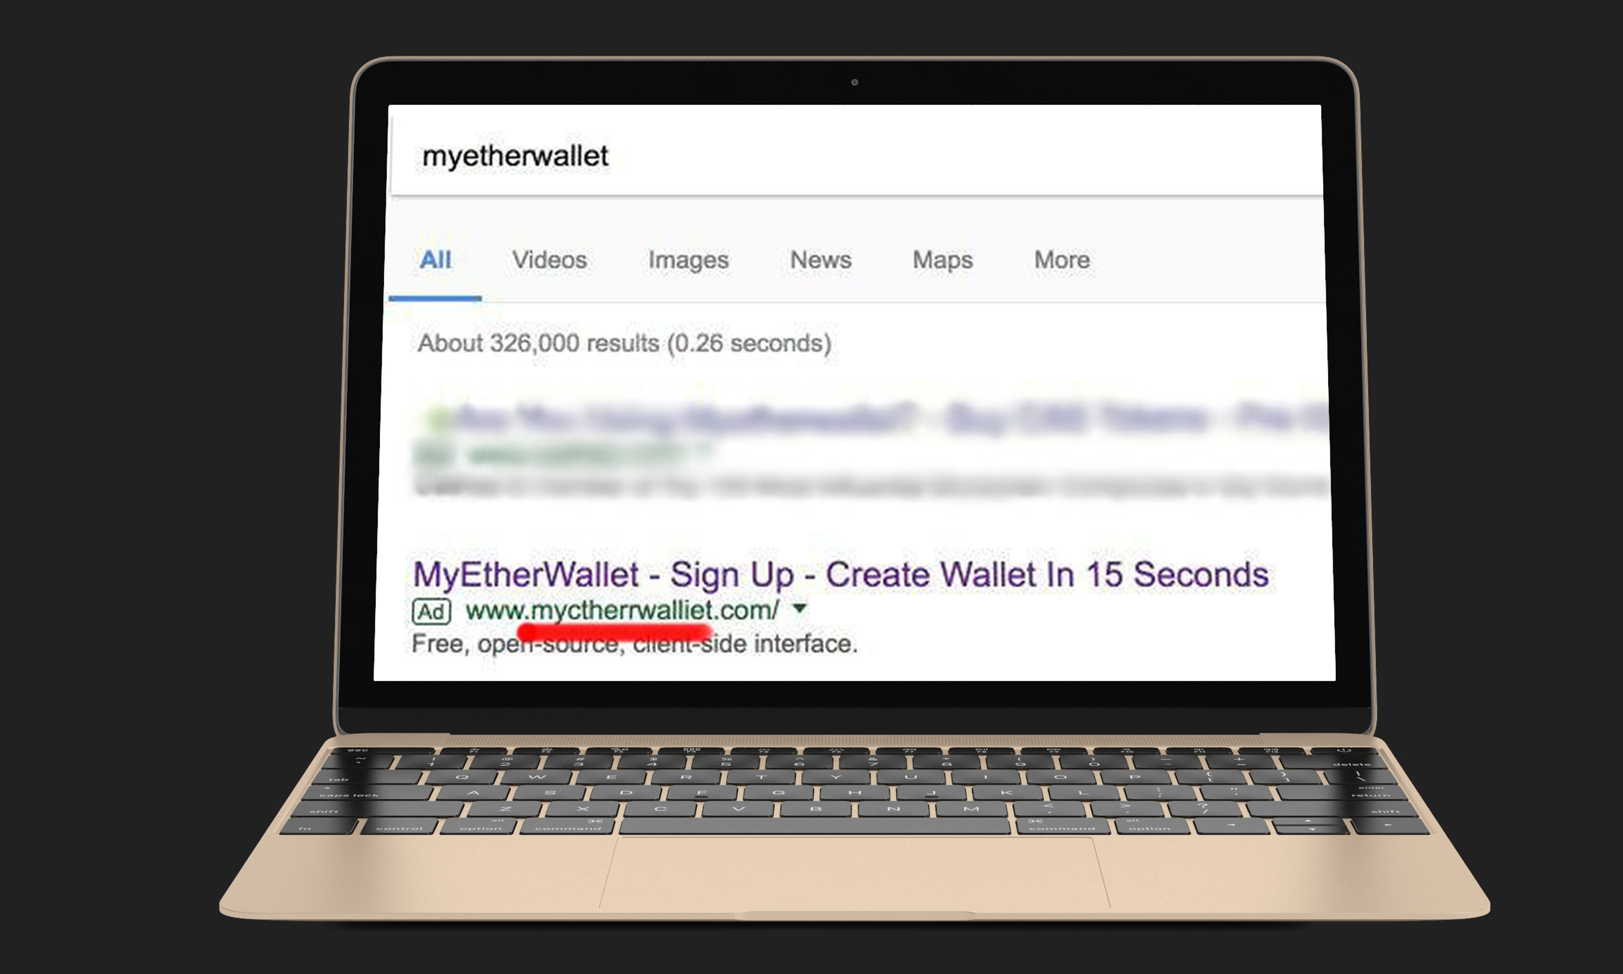This screenshot has width=1623, height=974.
Task: Open MyEtherWallet Sign Up ad title link
Action: pos(840,574)
